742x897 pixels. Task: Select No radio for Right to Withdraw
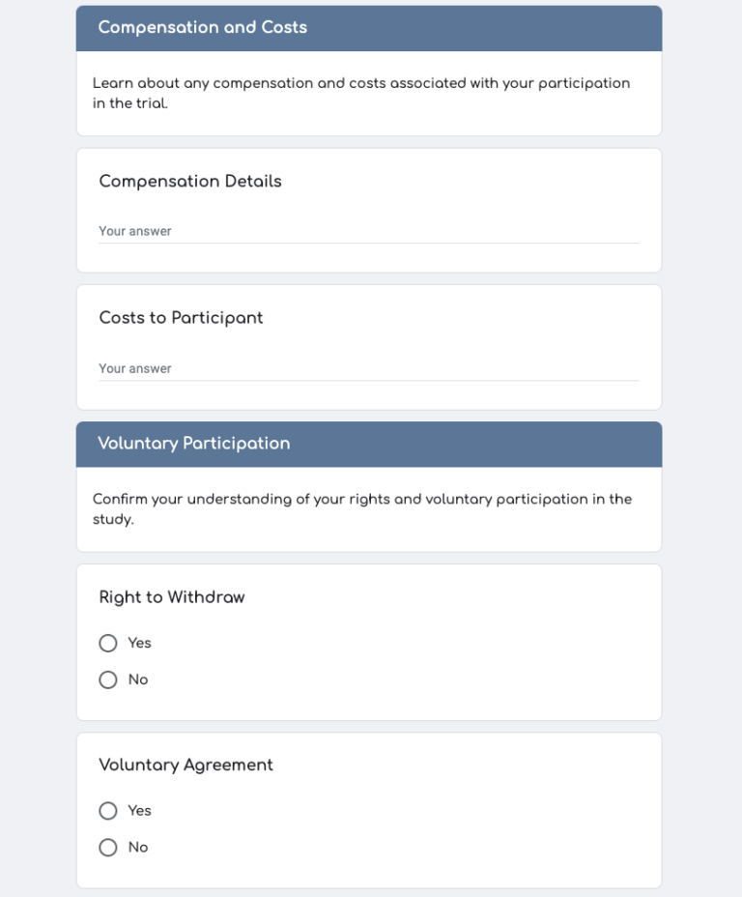[108, 680]
